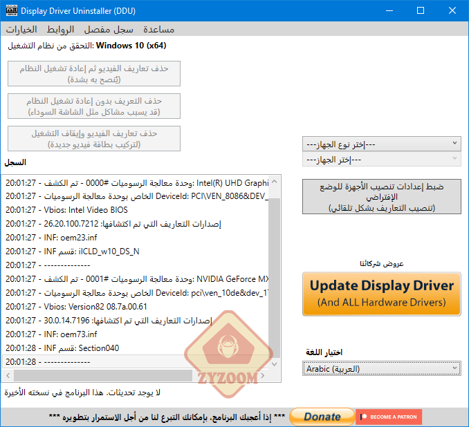Open the إختر نوع الجهاز device type dropdown

point(381,144)
